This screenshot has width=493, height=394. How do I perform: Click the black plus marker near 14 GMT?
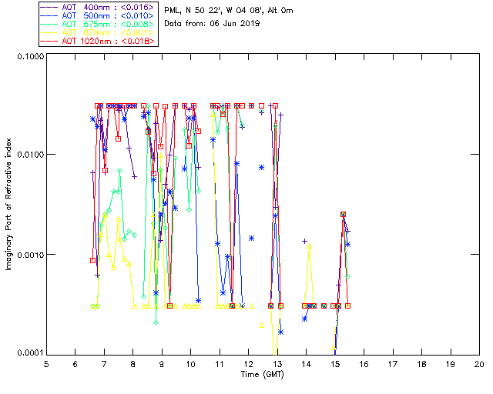[305, 241]
